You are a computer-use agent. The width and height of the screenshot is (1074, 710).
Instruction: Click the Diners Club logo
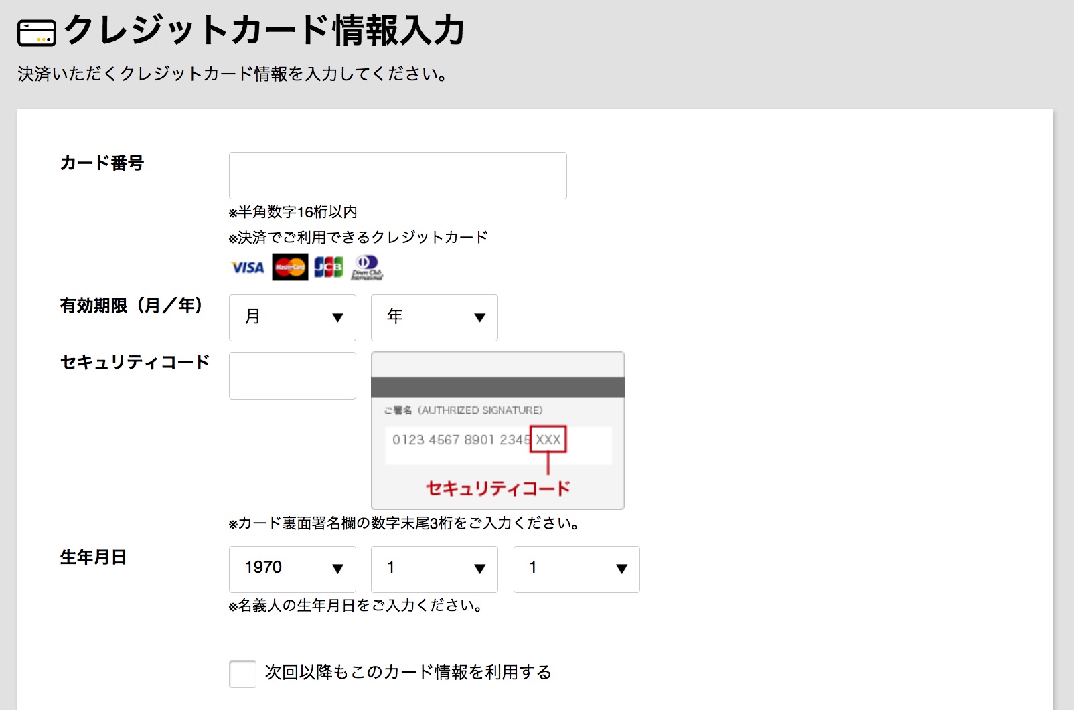[367, 268]
